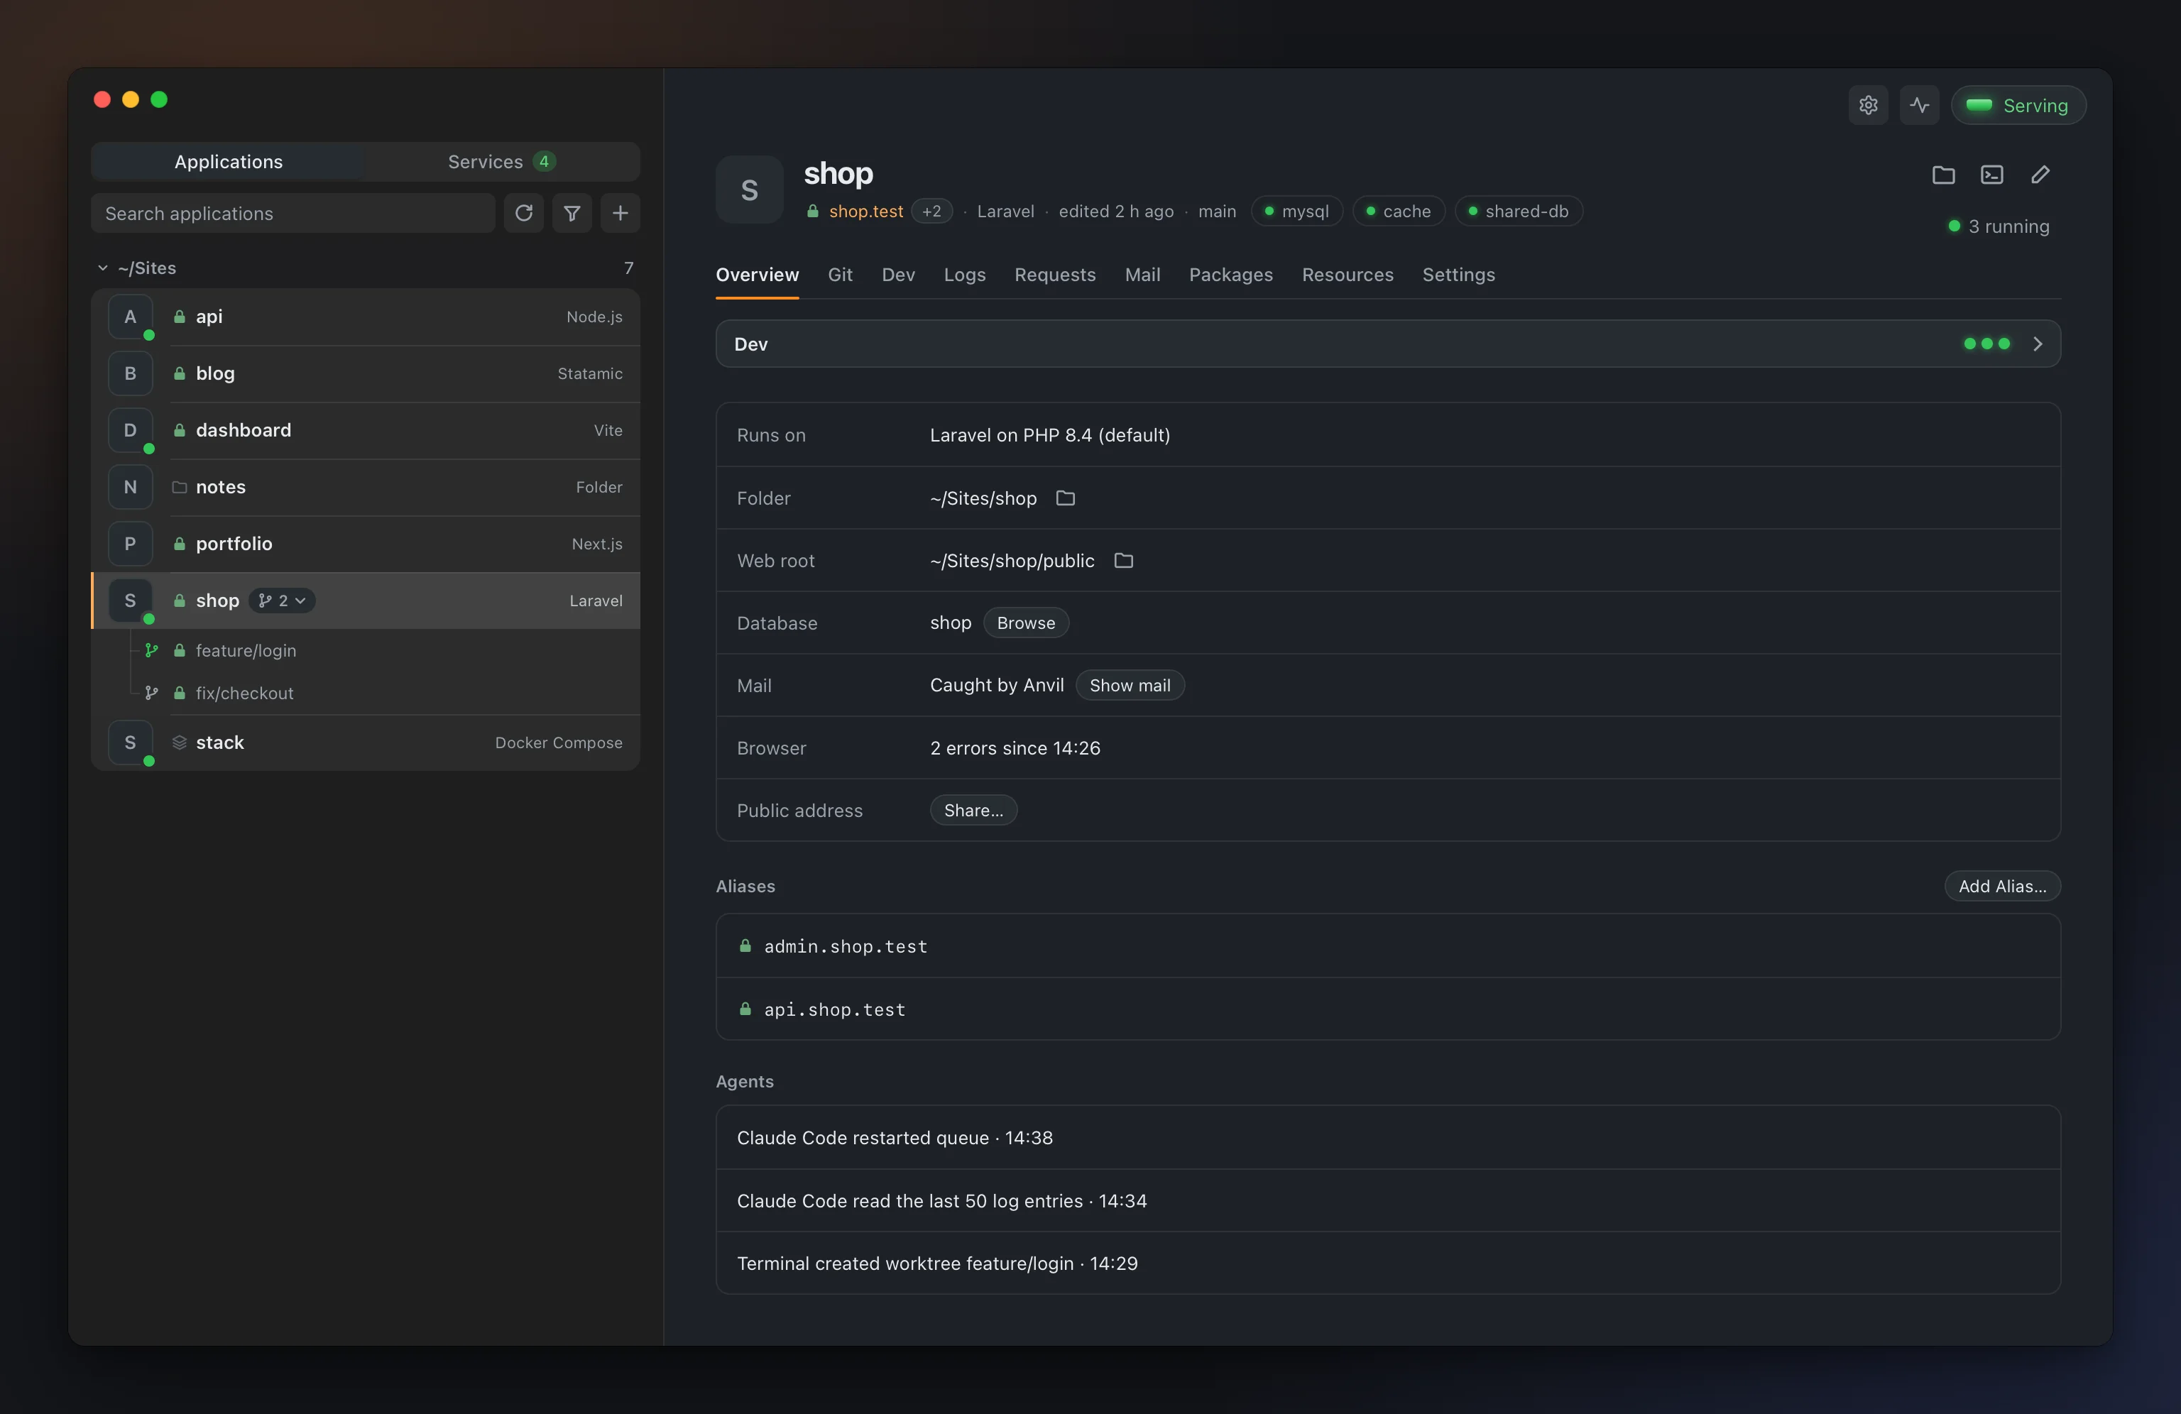Click the lock icon beside admin.shop.test
This screenshot has height=1414, width=2181.
pyautogui.click(x=745, y=945)
